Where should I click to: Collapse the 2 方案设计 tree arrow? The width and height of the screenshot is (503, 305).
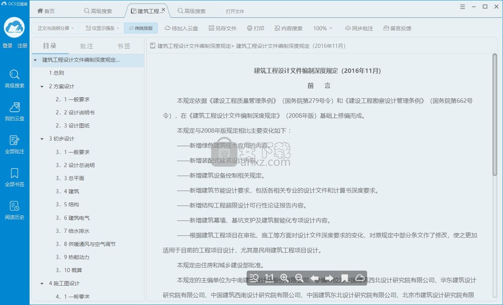[42, 86]
